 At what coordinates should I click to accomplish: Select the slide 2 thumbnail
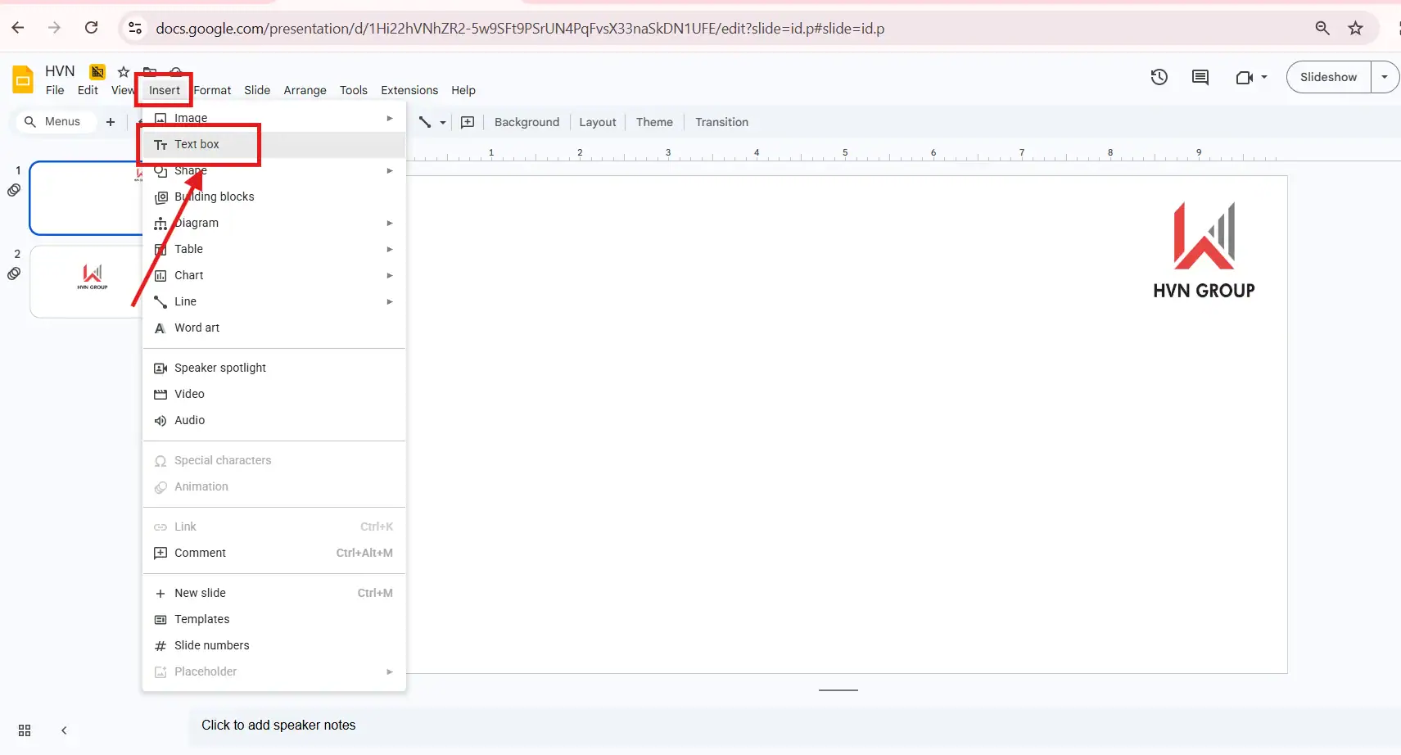[x=92, y=281]
